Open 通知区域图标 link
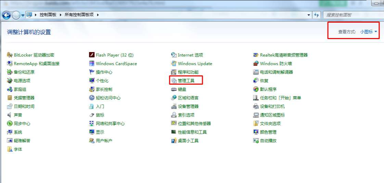This screenshot has width=384, height=183. tap(272, 115)
